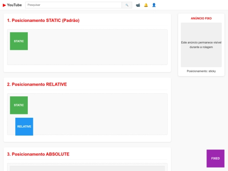This screenshot has height=171, width=228.
Task: Click the magnifier search button
Action: pos(127,5)
